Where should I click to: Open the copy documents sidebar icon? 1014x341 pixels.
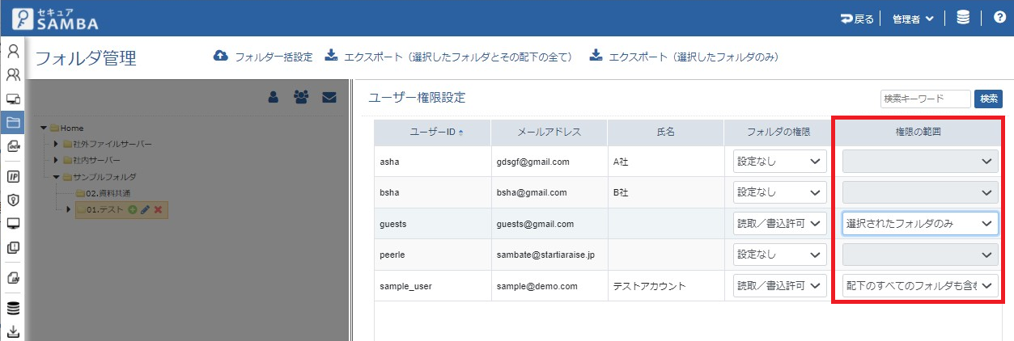click(x=13, y=248)
